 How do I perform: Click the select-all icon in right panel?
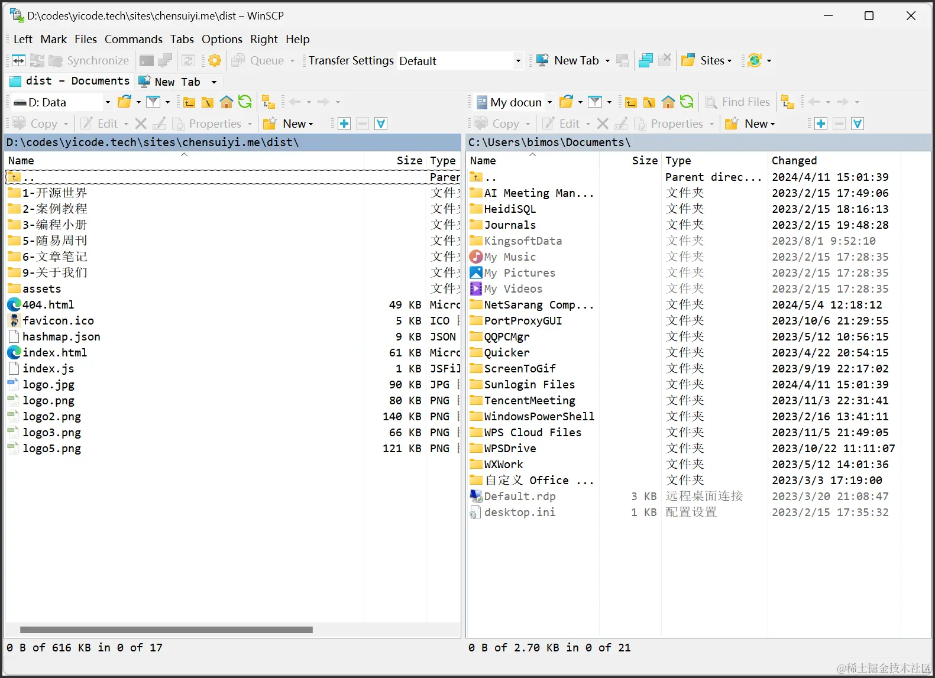(x=858, y=124)
